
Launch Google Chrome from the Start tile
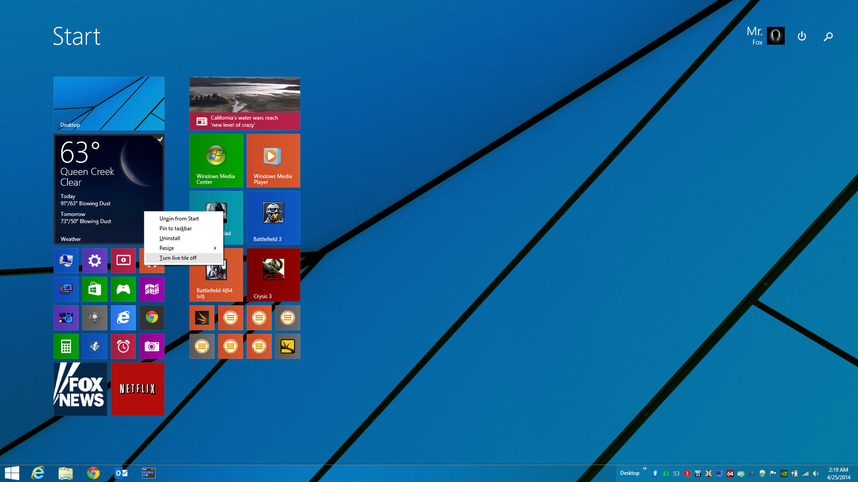[x=152, y=318]
